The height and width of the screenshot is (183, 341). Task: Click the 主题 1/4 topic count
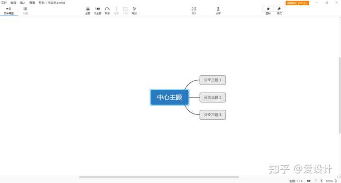[296, 181]
